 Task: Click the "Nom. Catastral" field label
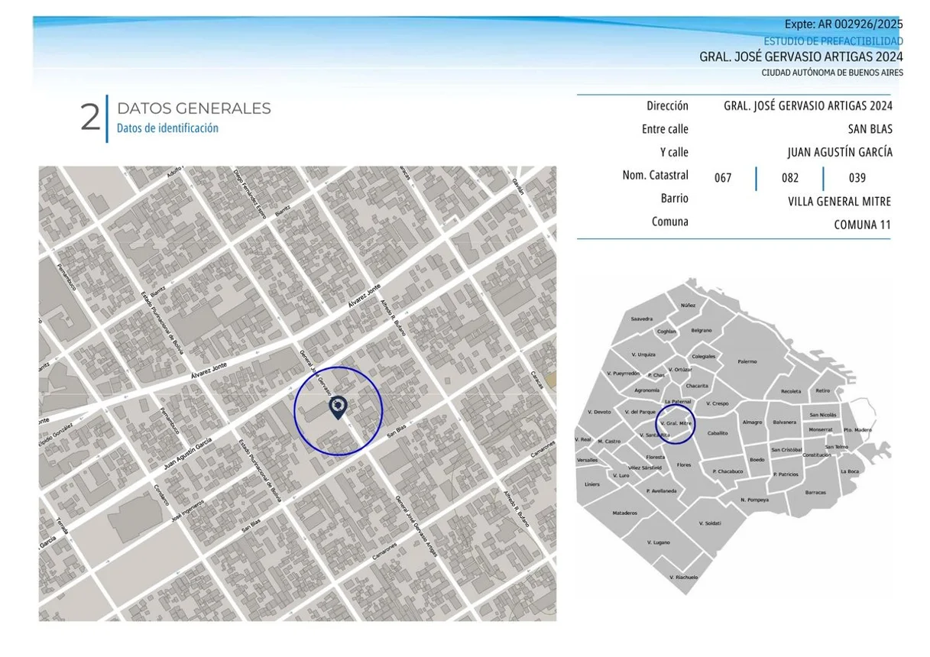pos(655,175)
